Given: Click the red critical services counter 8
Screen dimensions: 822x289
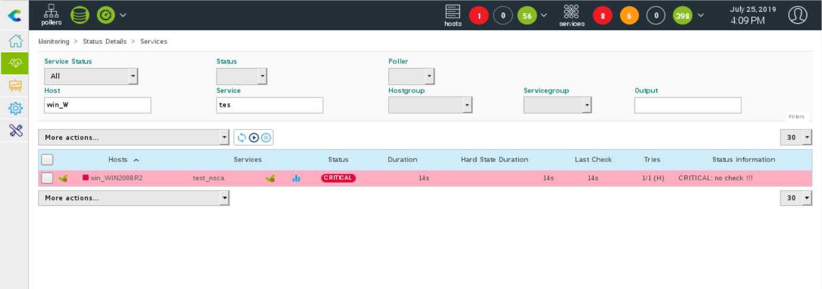Looking at the screenshot, I should 602,16.
